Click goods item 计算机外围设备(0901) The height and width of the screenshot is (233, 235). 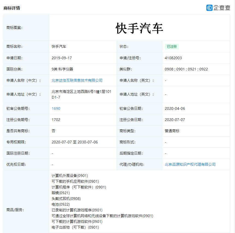70,176
